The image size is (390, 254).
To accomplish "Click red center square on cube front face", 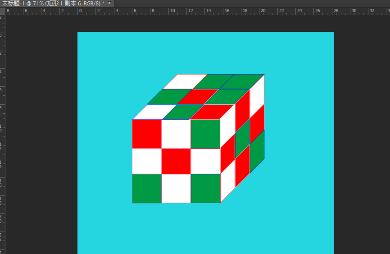I will coord(176,161).
